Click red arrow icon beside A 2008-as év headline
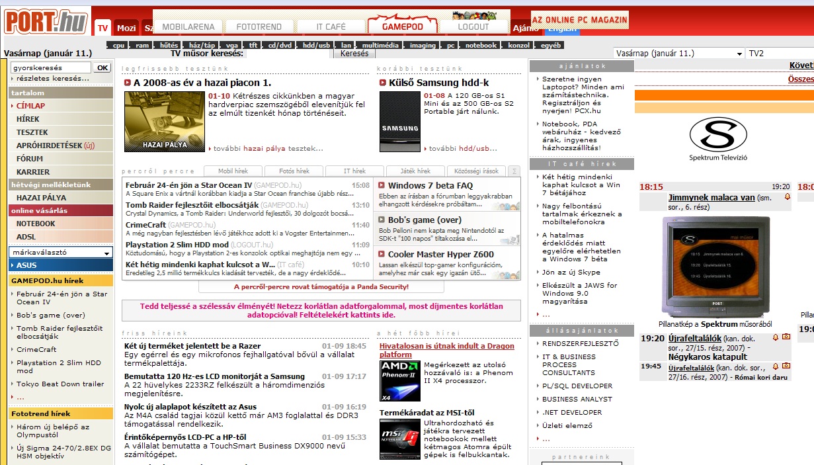 coord(128,83)
